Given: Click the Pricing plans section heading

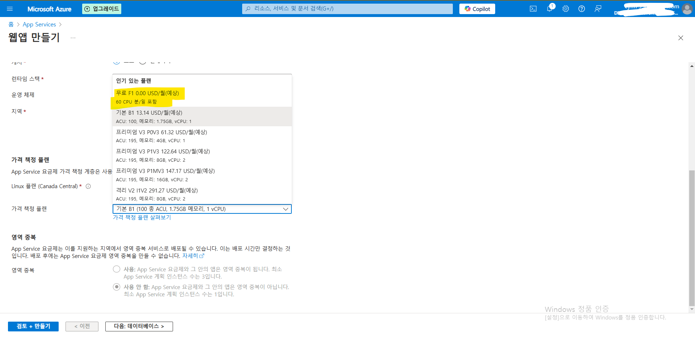Looking at the screenshot, I should click(x=30, y=160).
